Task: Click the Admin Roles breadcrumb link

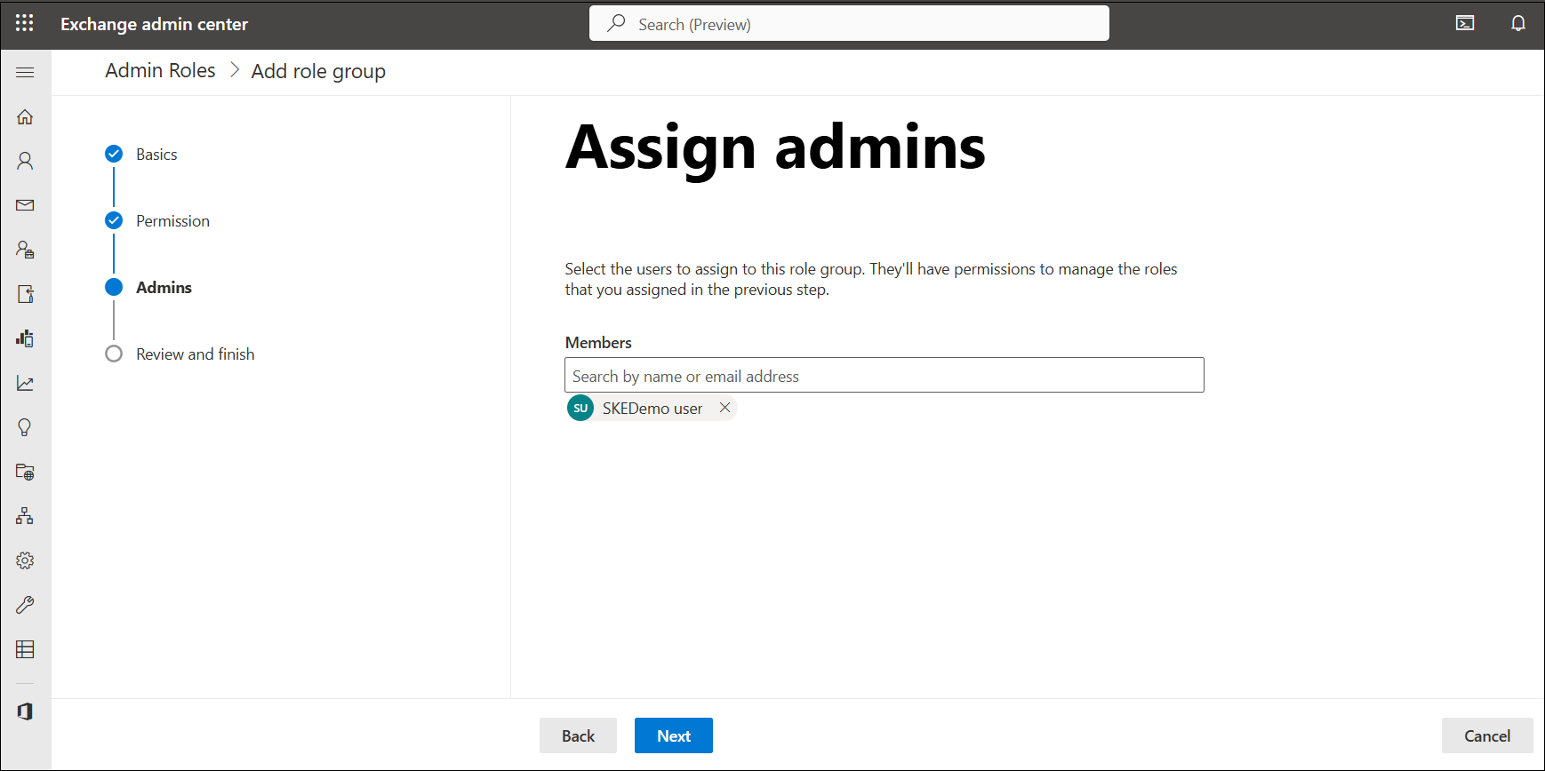Action: click(160, 71)
